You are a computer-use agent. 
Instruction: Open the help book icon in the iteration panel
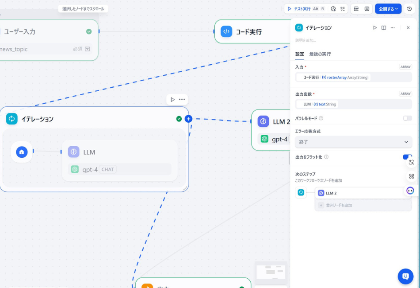click(x=383, y=27)
